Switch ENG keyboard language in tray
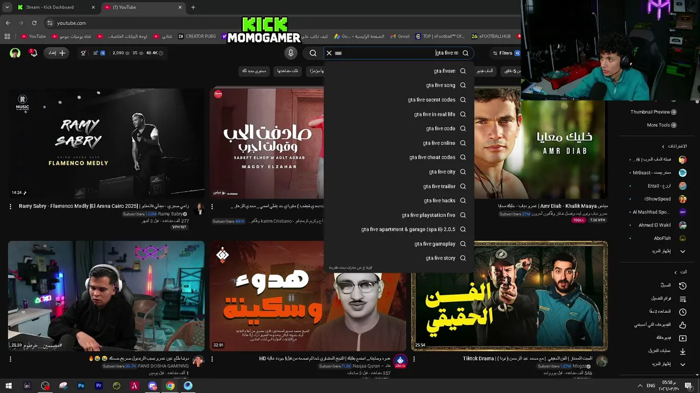 point(651,386)
